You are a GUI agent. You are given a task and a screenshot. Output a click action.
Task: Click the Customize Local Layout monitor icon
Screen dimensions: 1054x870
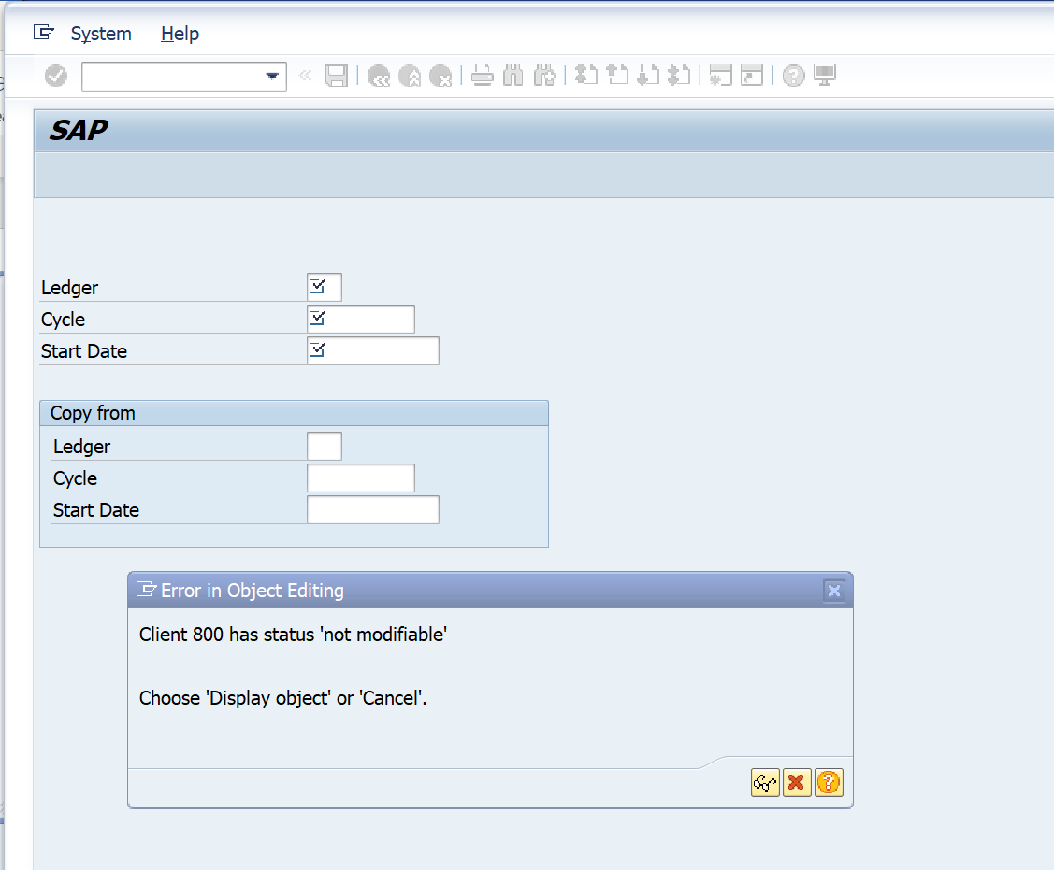click(825, 75)
